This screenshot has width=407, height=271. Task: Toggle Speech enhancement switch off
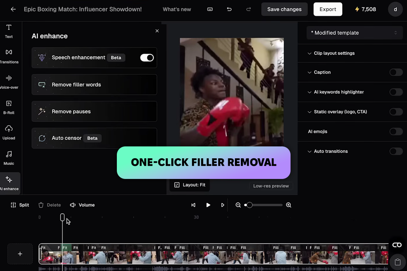pyautogui.click(x=147, y=58)
